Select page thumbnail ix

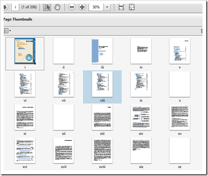click(141, 84)
